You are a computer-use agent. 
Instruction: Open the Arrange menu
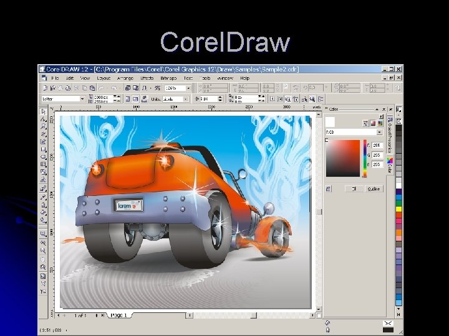[x=125, y=78]
